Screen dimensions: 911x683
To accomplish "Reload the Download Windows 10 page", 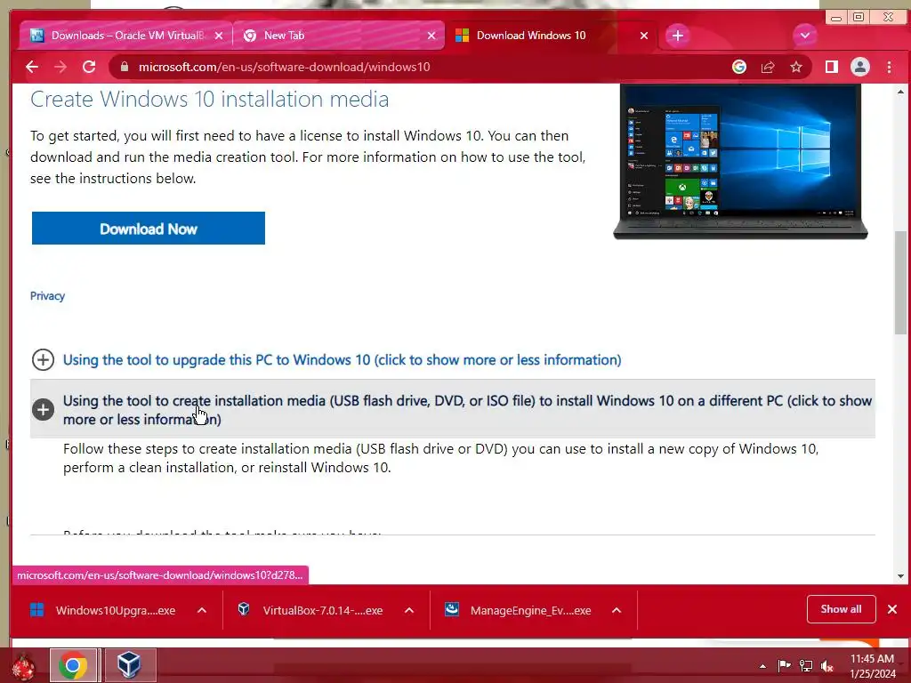I will pos(89,68).
